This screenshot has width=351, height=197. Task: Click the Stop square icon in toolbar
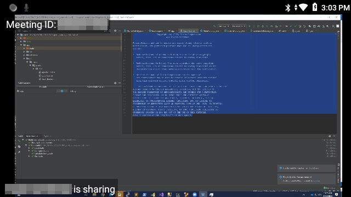pos(280,26)
